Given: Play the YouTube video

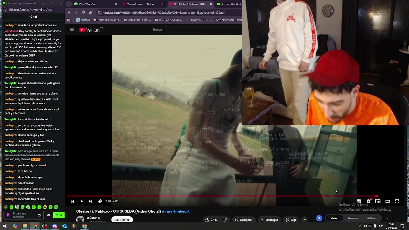Looking at the screenshot, I should click(81, 201).
